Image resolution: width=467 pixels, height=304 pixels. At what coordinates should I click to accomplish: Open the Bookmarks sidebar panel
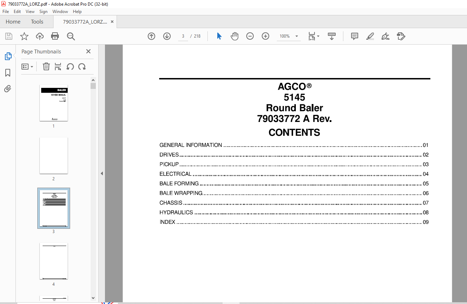pos(8,73)
